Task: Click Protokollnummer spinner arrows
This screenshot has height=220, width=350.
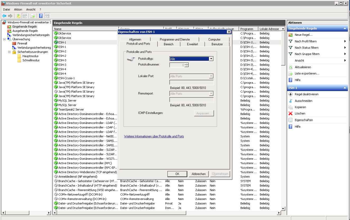Action: click(x=187, y=65)
